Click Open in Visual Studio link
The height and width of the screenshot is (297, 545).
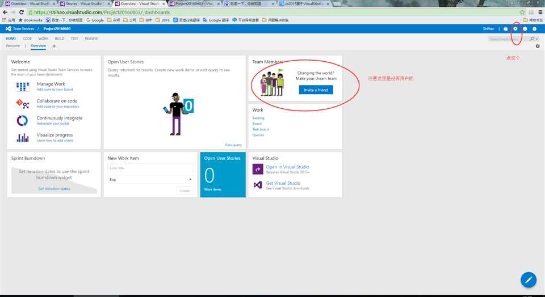click(287, 167)
